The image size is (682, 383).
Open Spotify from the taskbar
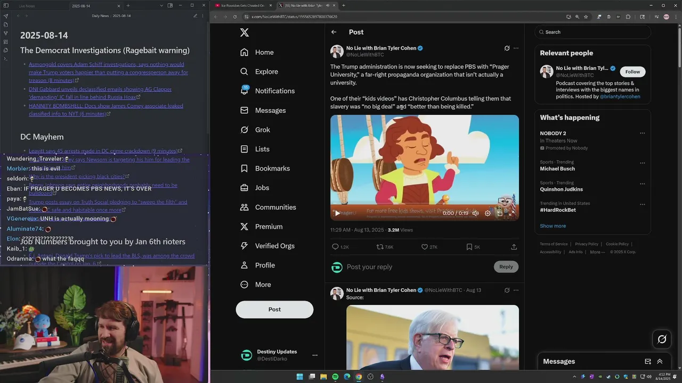tap(335, 377)
